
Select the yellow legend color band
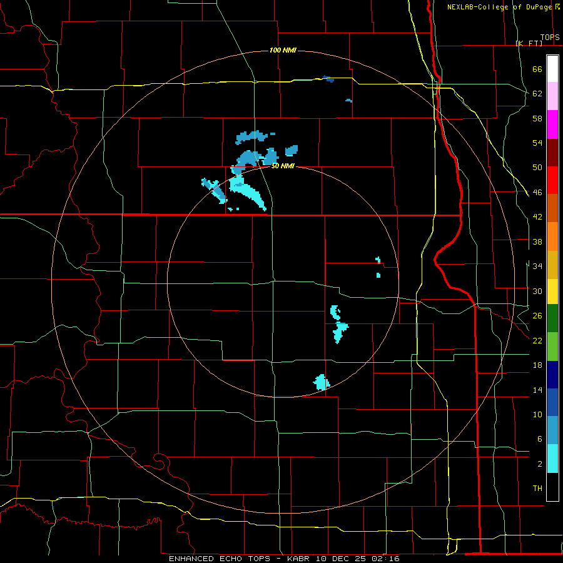(552, 292)
